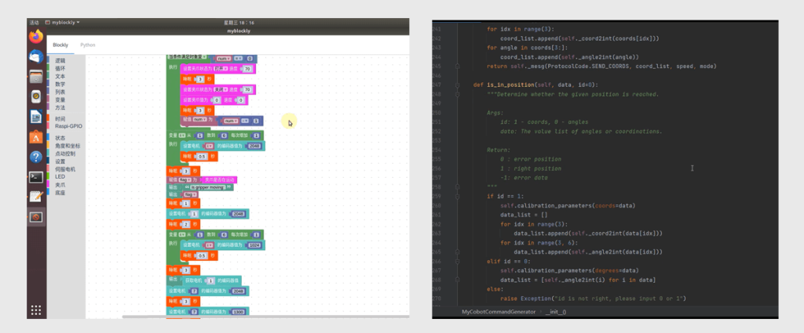
Task: Open the 伺服电机 servo block category
Action: pos(65,168)
